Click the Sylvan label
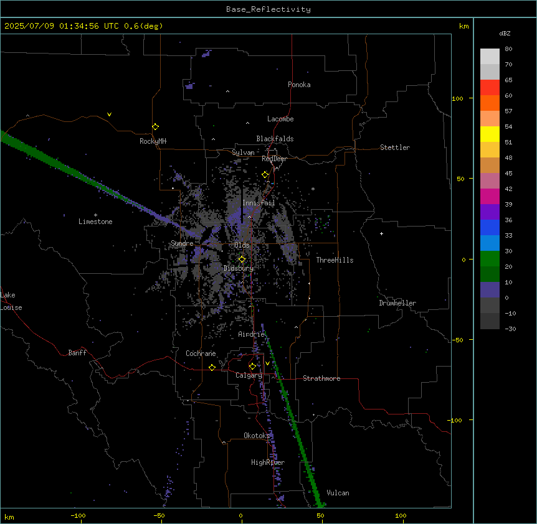This screenshot has width=537, height=524. (243, 152)
